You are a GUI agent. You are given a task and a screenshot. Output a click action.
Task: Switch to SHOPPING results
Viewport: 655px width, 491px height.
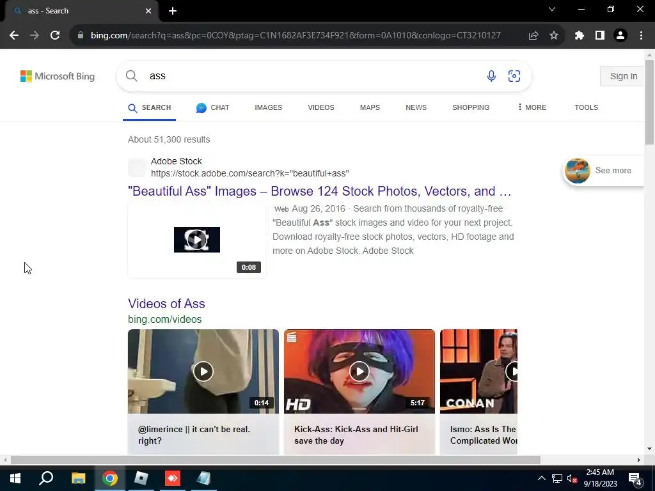471,107
